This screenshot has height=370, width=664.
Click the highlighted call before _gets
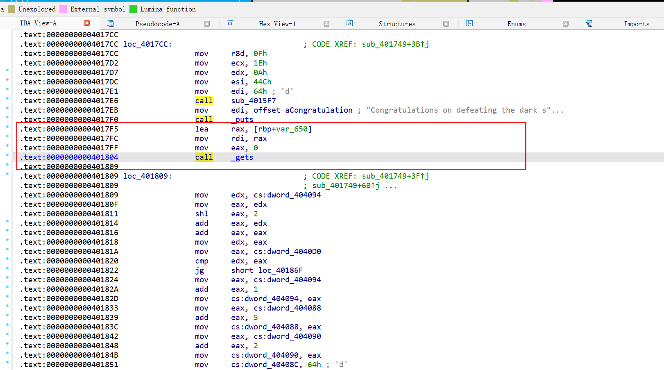coord(204,157)
